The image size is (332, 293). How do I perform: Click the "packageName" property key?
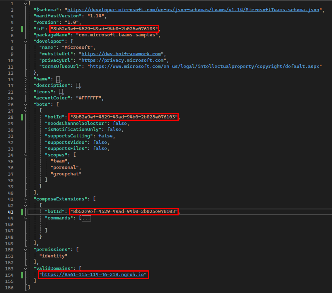52,35
